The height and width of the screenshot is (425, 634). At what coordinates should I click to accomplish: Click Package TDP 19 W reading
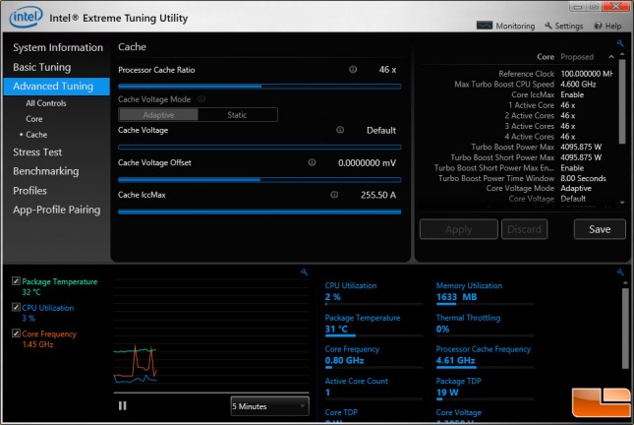[x=447, y=393]
